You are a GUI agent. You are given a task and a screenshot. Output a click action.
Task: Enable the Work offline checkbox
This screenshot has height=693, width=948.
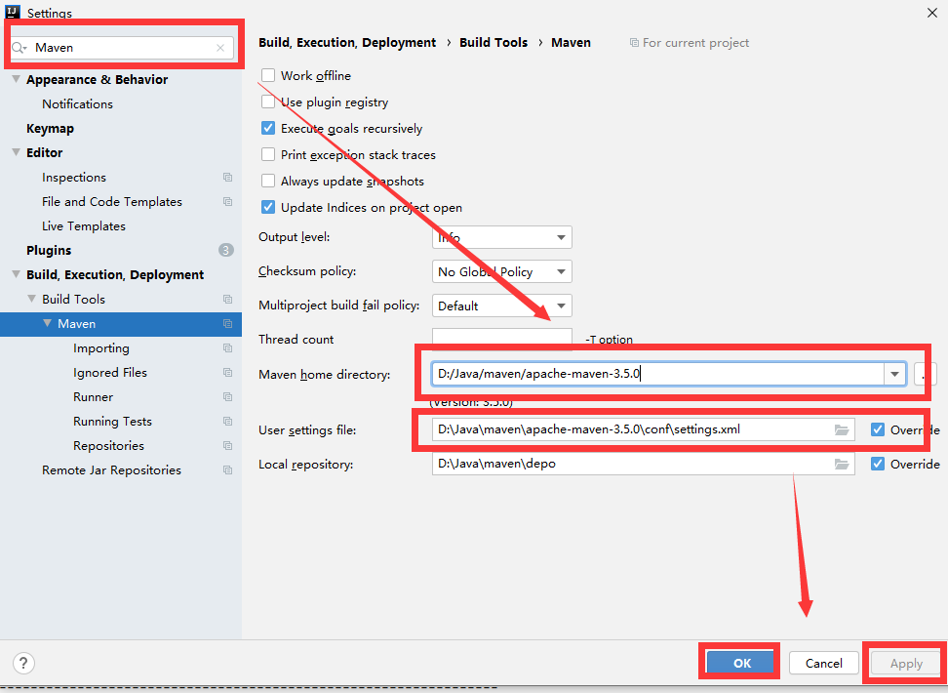point(268,76)
